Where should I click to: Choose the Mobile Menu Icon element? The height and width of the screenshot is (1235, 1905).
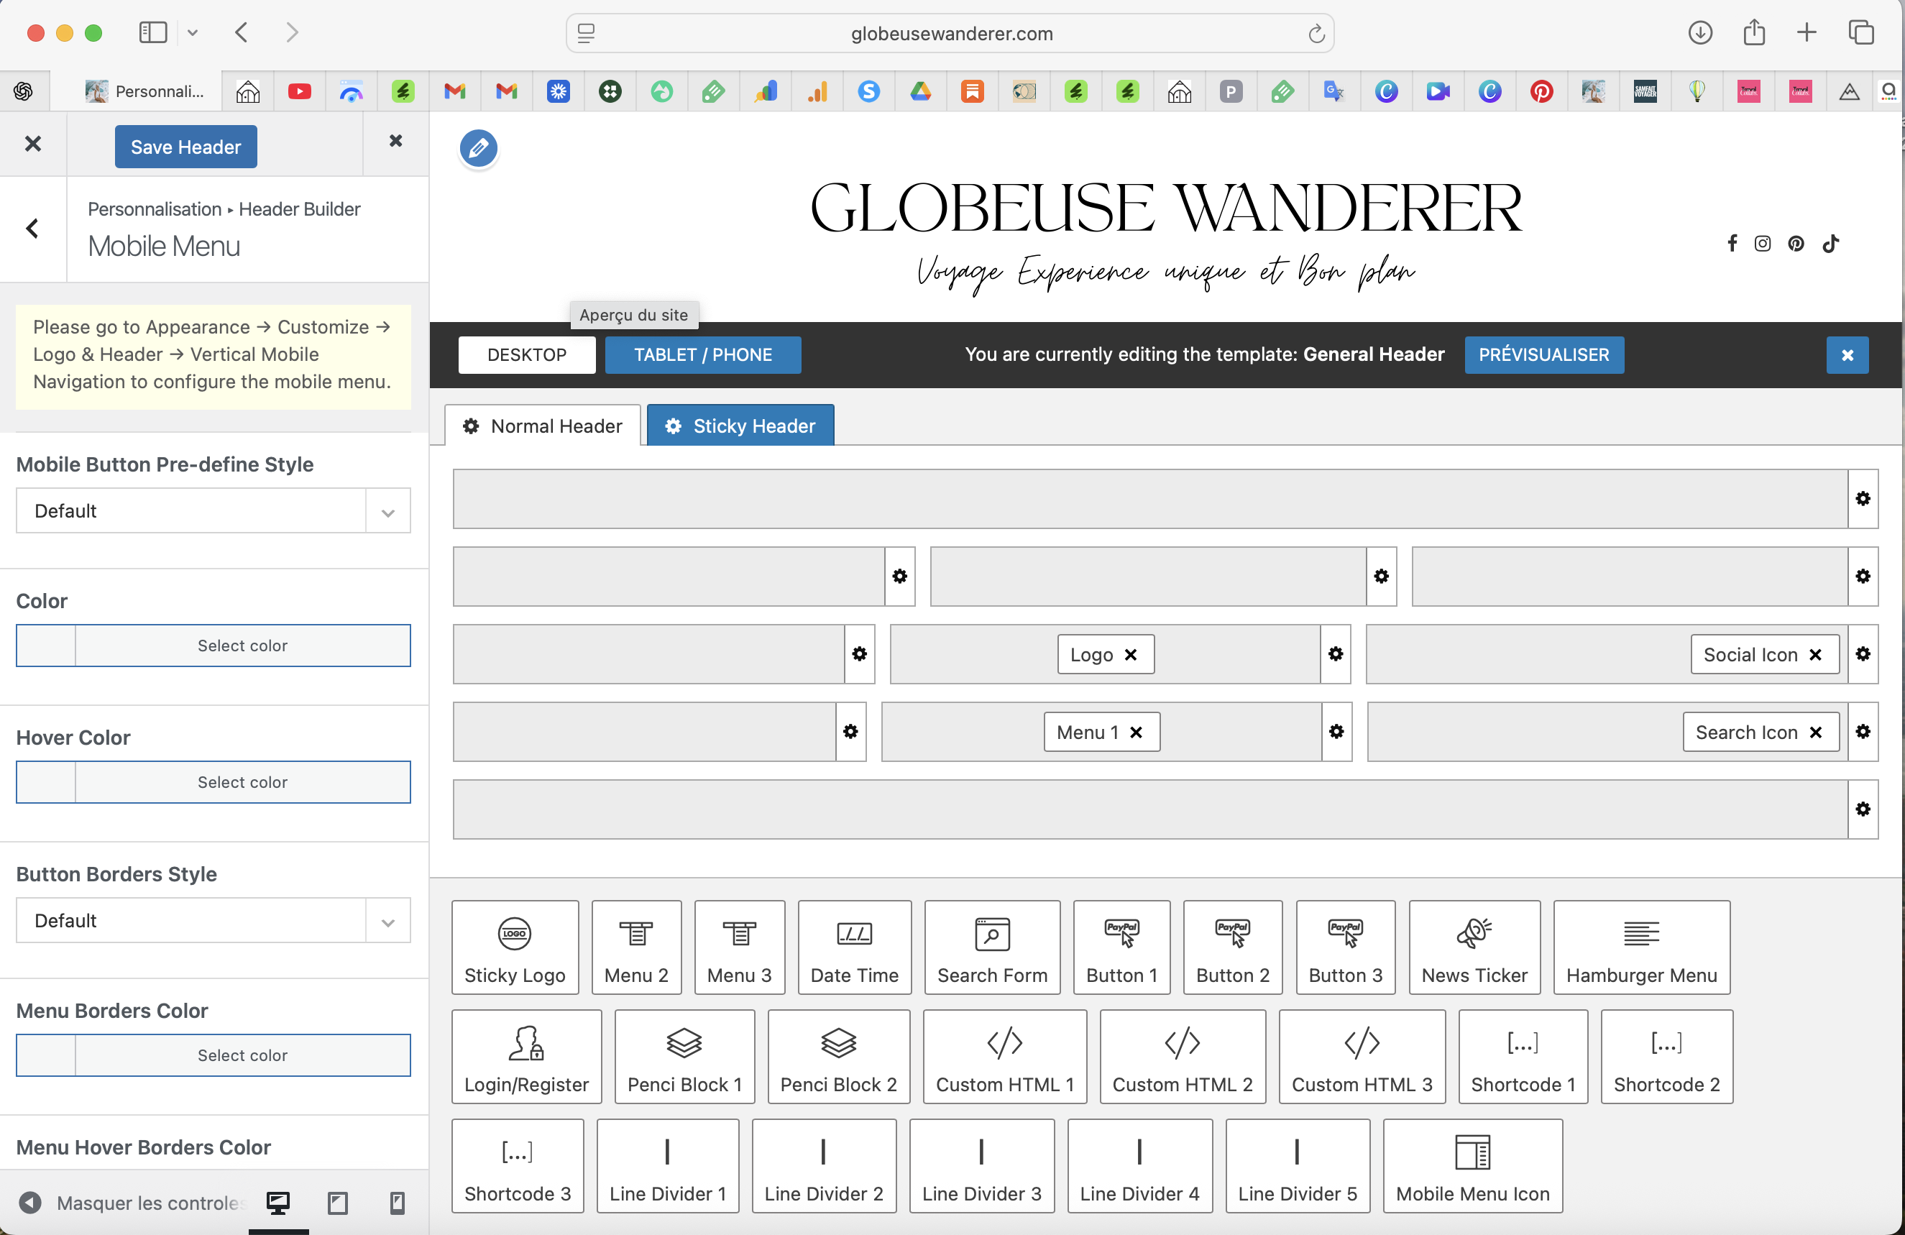coord(1472,1165)
